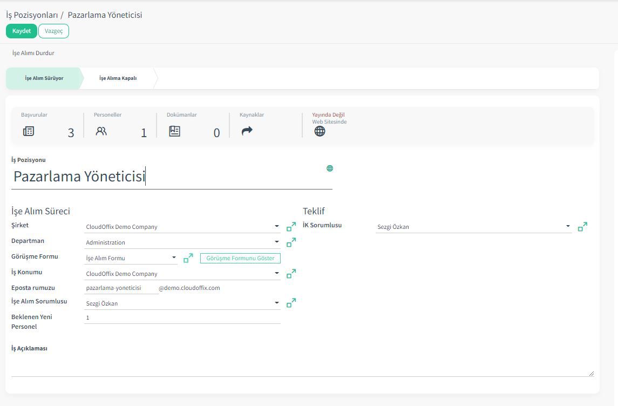Image resolution: width=618 pixels, height=406 pixels.
Task: Click the Başvurular count 3
Action: (x=71, y=133)
